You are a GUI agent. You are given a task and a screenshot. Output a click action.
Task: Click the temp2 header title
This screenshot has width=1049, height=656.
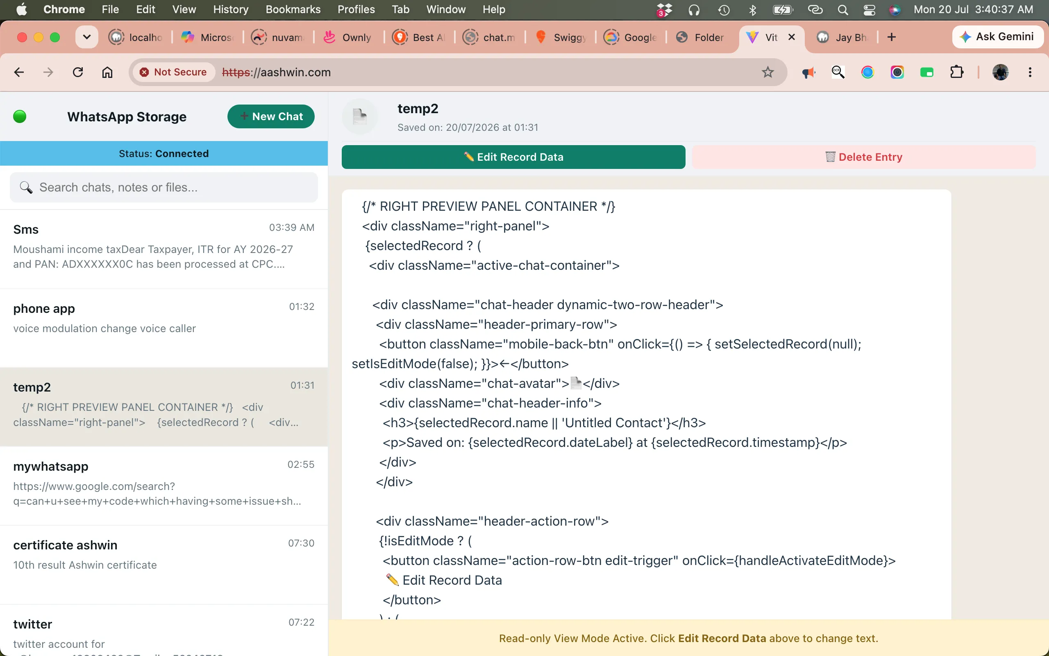(418, 109)
